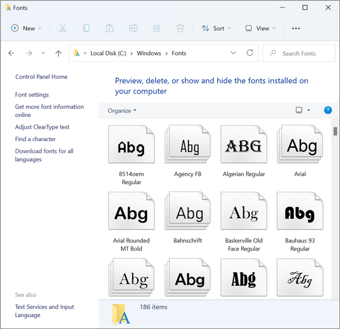Image resolution: width=340 pixels, height=329 pixels.
Task: Select the Arial Rounded MT Bold font
Action: click(x=131, y=221)
